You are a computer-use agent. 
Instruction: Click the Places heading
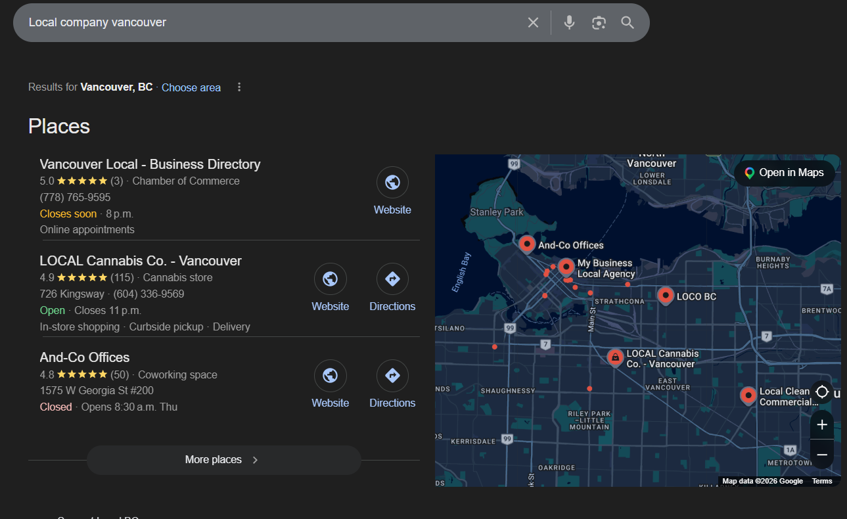(x=59, y=126)
